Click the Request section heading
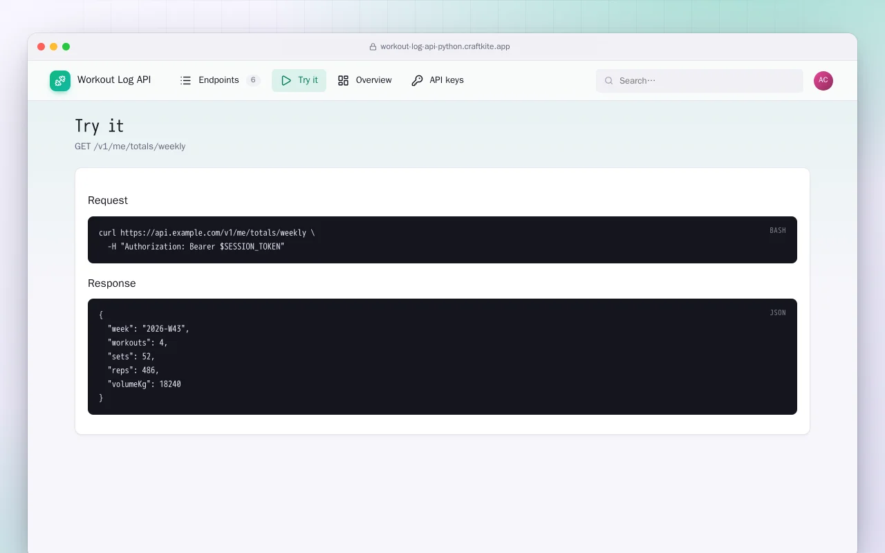The width and height of the screenshot is (885, 553). click(108, 200)
